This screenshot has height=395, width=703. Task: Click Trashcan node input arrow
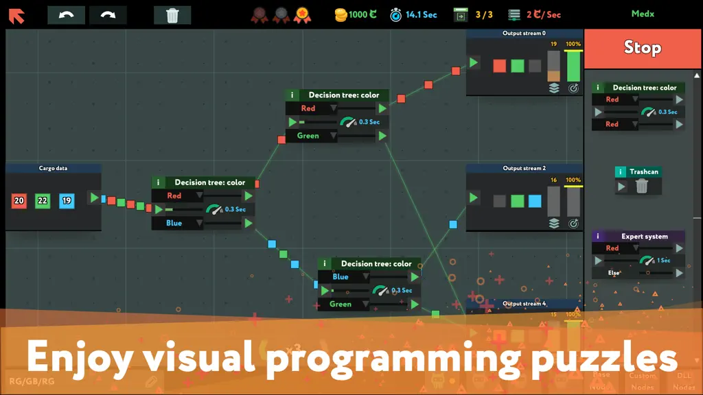[621, 187]
